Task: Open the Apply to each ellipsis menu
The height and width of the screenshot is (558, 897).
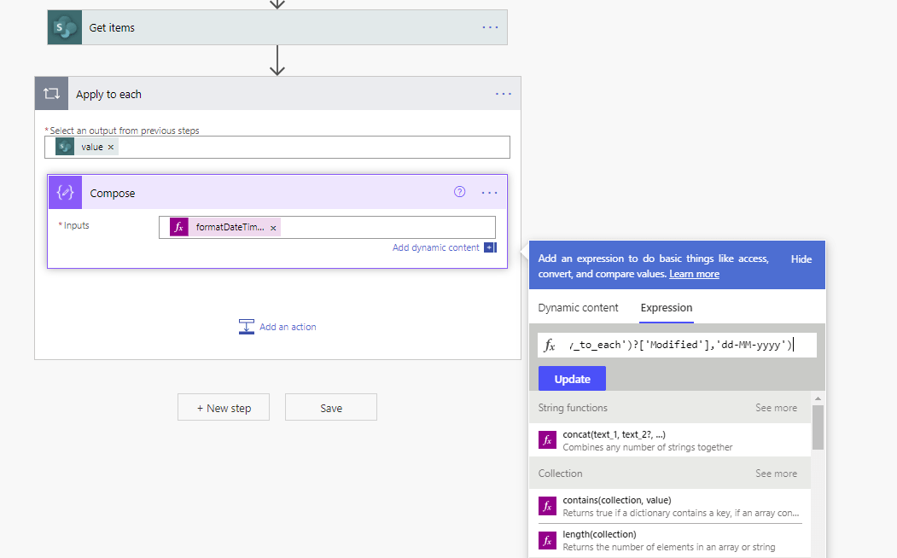Action: click(x=504, y=94)
